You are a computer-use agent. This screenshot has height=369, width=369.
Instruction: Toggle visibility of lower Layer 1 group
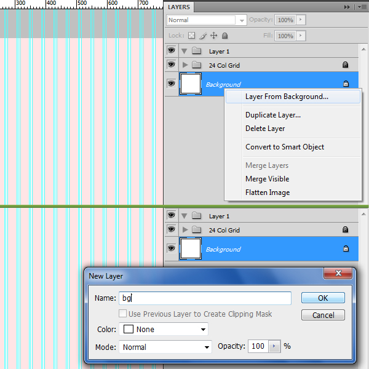tap(172, 215)
